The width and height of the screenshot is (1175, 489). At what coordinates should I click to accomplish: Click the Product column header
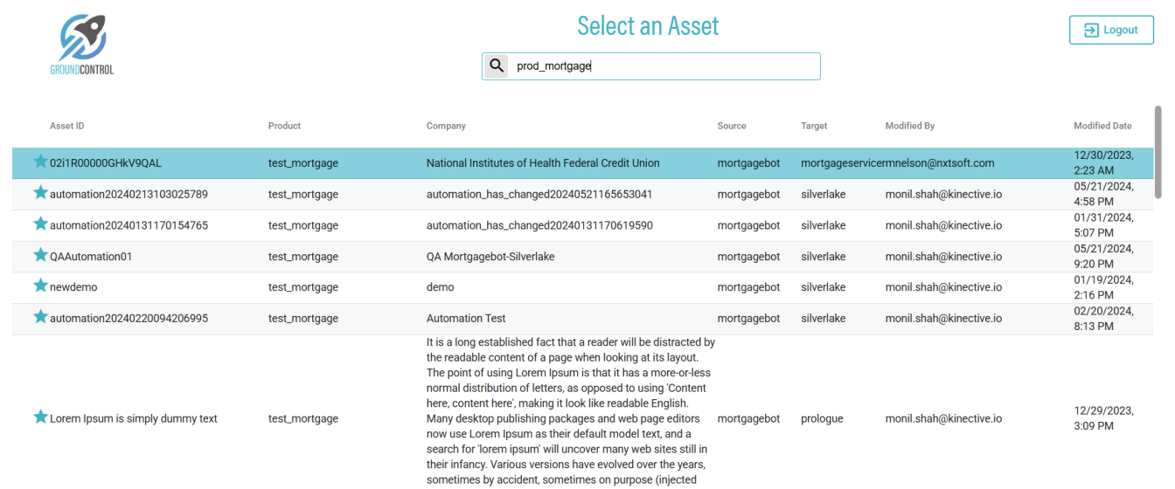(284, 126)
